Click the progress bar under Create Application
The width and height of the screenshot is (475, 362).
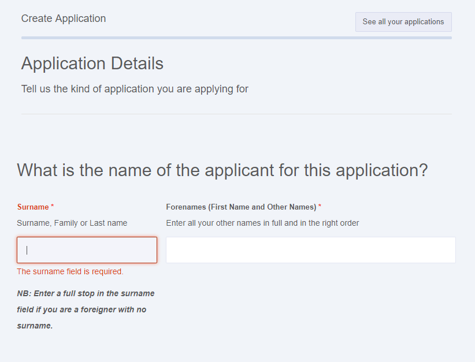coord(236,38)
